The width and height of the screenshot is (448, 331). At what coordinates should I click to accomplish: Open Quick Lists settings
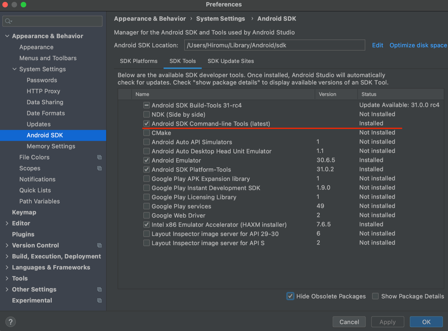(35, 190)
